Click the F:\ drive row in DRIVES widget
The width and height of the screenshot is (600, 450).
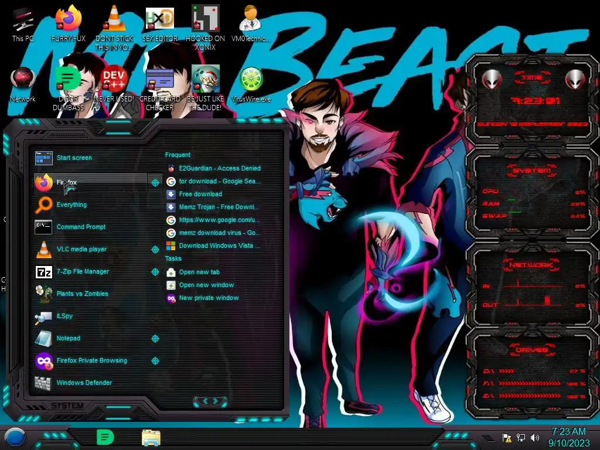pyautogui.click(x=534, y=383)
